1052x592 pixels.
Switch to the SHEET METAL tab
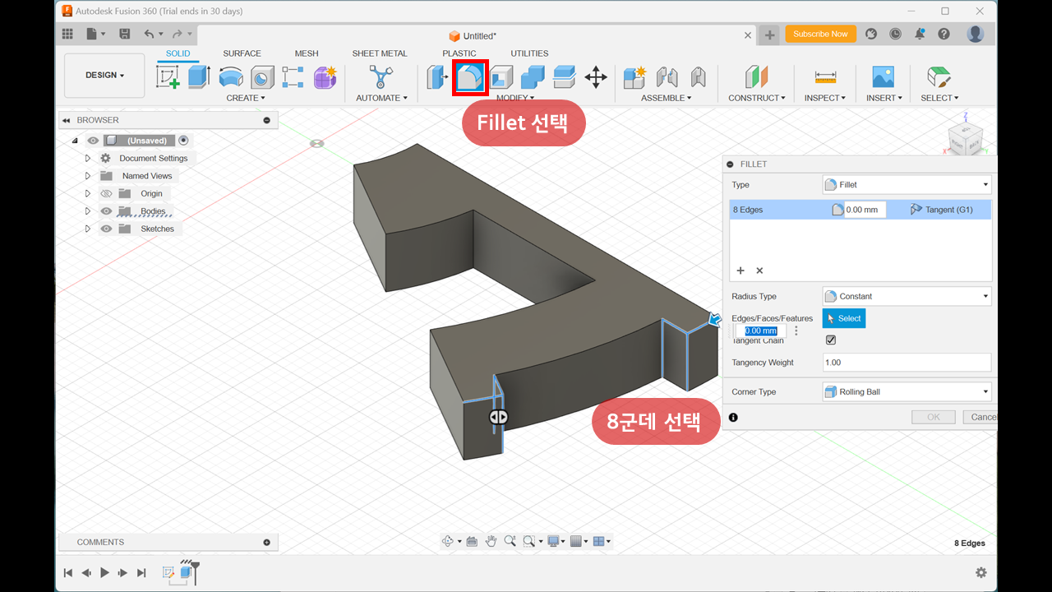380,53
